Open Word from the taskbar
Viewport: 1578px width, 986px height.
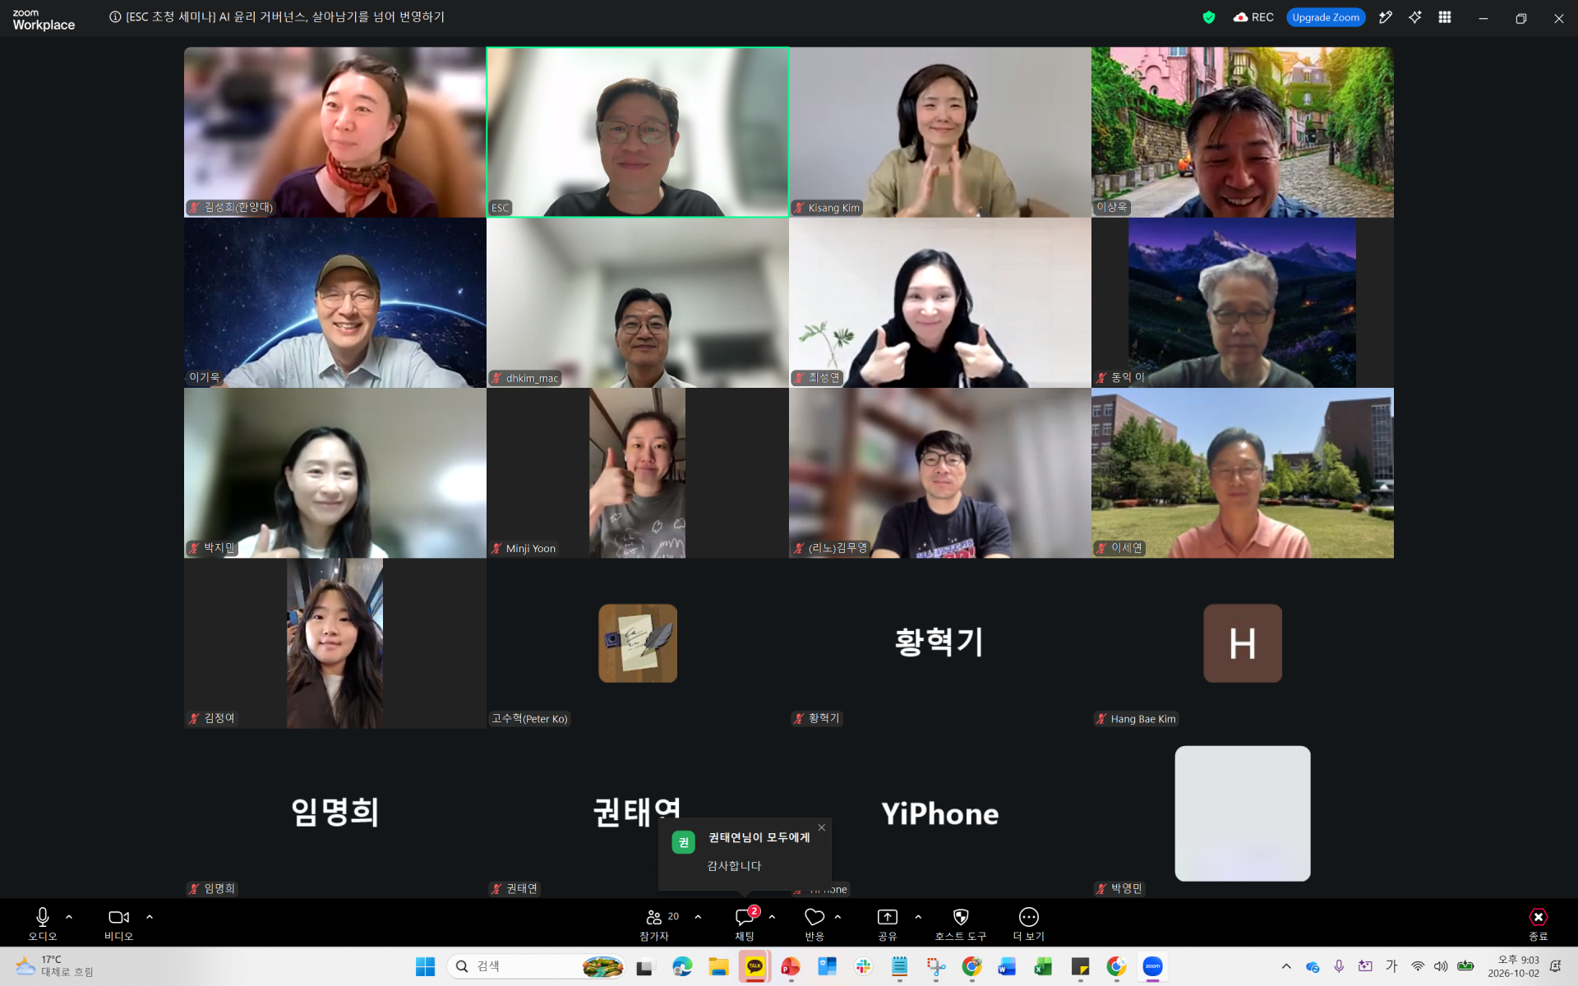pyautogui.click(x=1008, y=966)
